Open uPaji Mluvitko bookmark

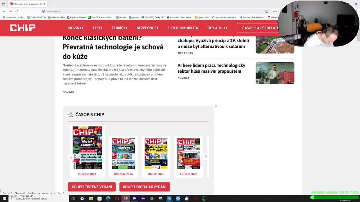pyautogui.click(x=56, y=17)
